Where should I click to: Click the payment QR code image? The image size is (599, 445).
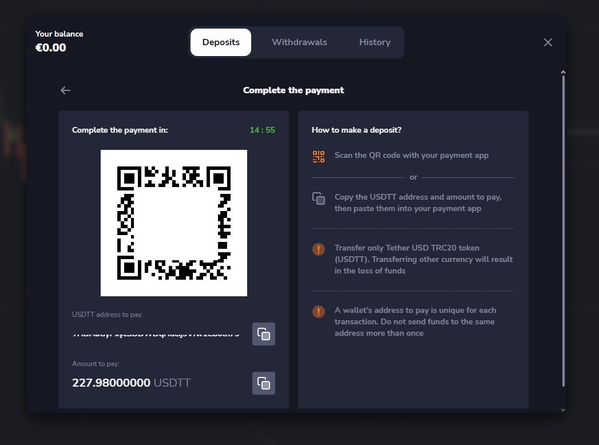[174, 223]
